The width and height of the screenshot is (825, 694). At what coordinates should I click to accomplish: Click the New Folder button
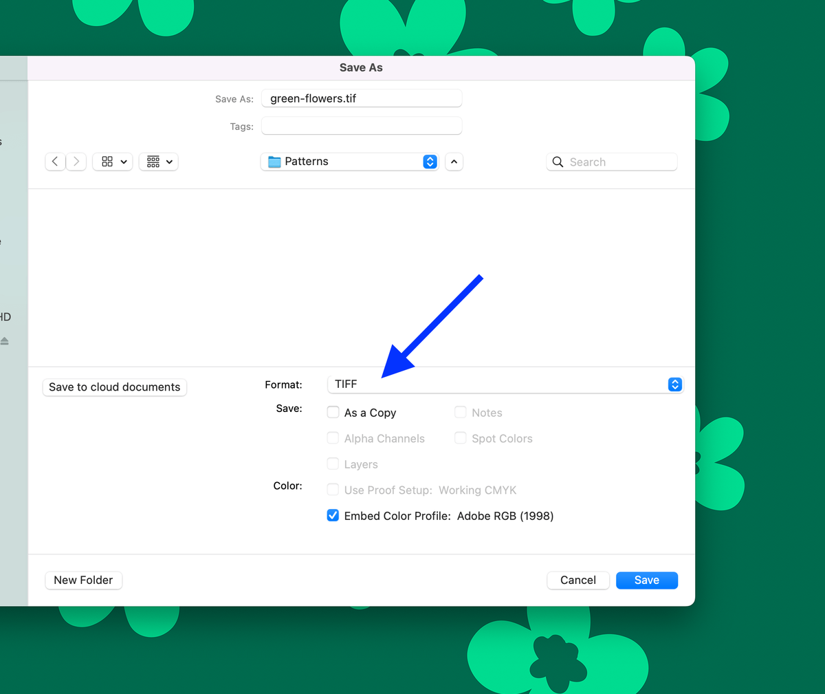[83, 581]
